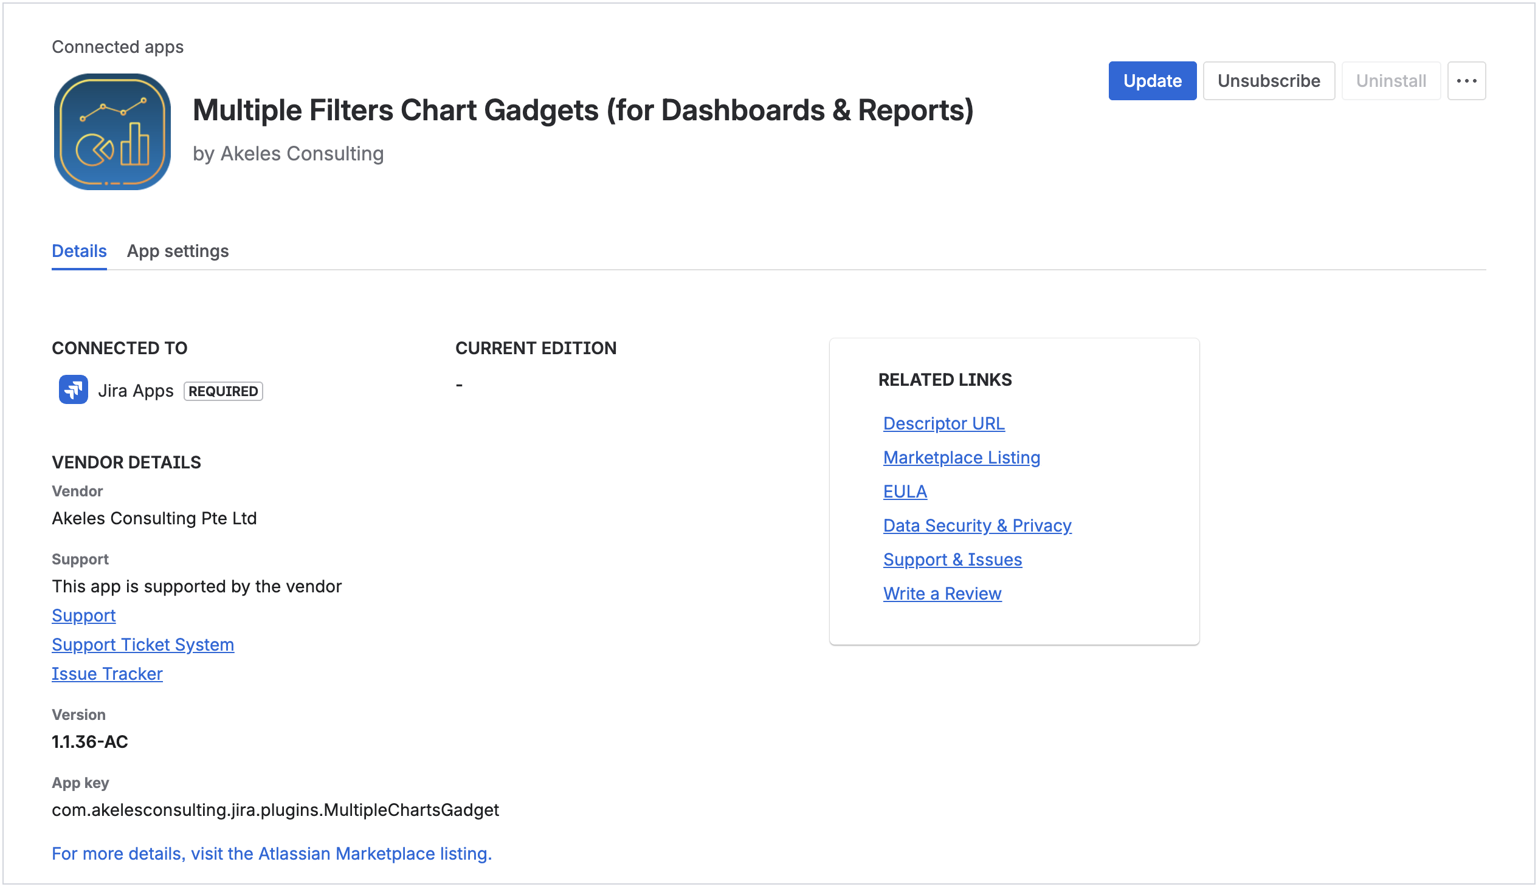Viewport: 1538px width, 887px height.
Task: Open the Descriptor URL link
Action: pos(943,423)
